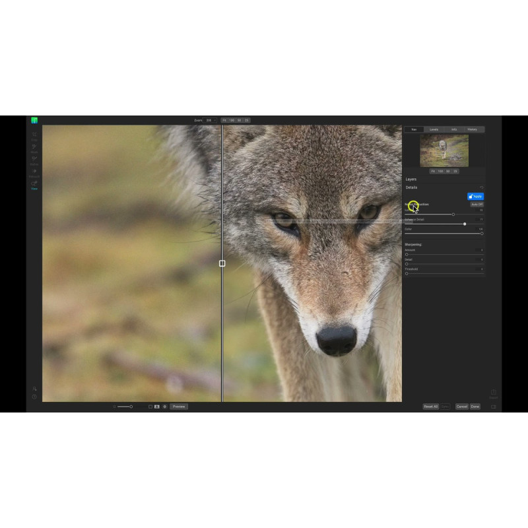Click the help icon at bottom left

pyautogui.click(x=34, y=397)
